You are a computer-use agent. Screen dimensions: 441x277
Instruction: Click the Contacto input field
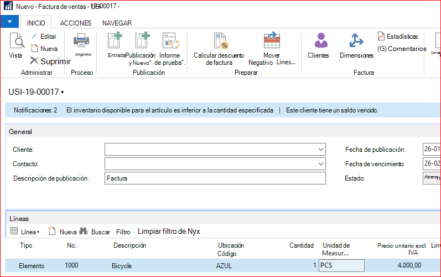215,164
